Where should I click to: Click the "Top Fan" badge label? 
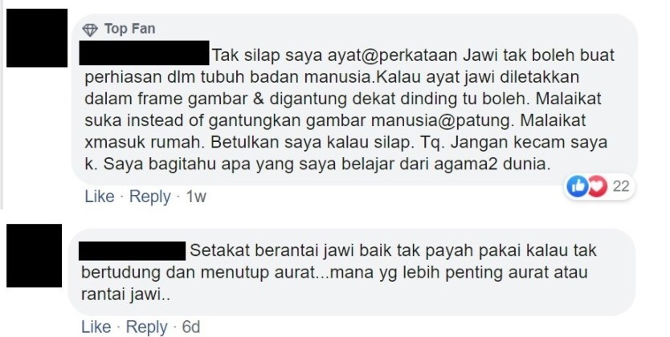tap(129, 29)
